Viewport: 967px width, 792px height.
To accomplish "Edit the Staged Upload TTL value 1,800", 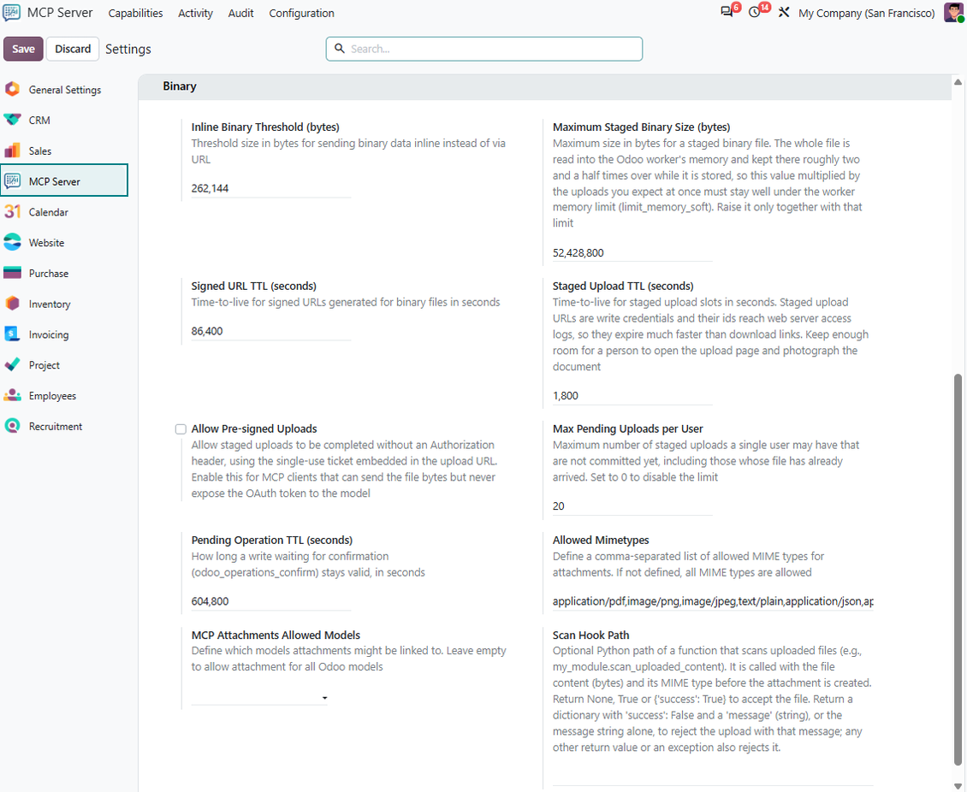I will [632, 396].
